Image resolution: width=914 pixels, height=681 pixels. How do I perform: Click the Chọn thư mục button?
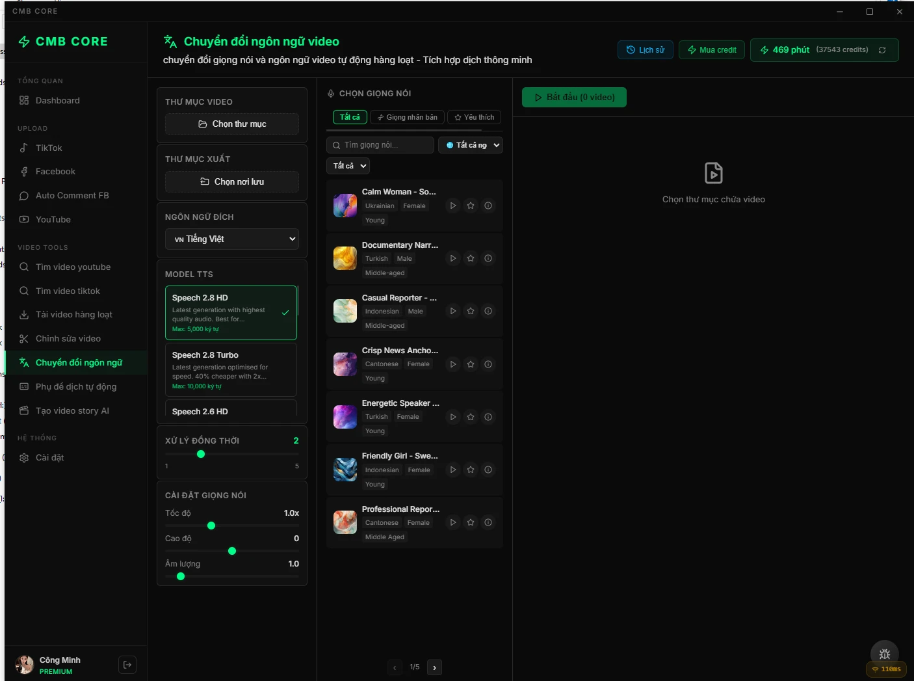click(232, 124)
